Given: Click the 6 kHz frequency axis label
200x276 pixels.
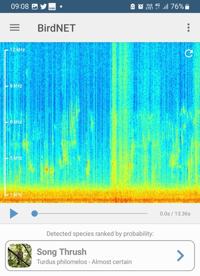Looking at the screenshot, I should point(16,122).
